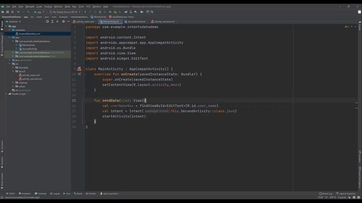
Task: Collapse the app module tree node
Action: pos(6,27)
